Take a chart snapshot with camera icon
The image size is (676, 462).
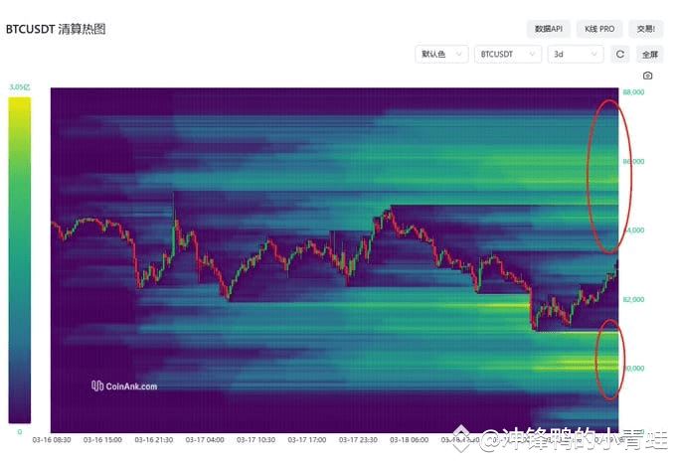click(647, 76)
